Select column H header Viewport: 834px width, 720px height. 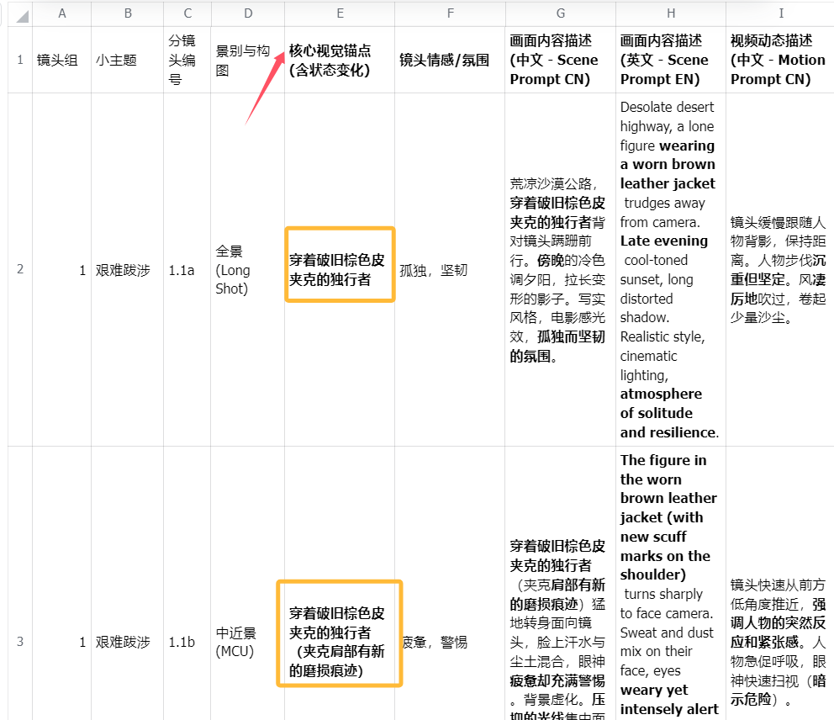[x=670, y=13]
